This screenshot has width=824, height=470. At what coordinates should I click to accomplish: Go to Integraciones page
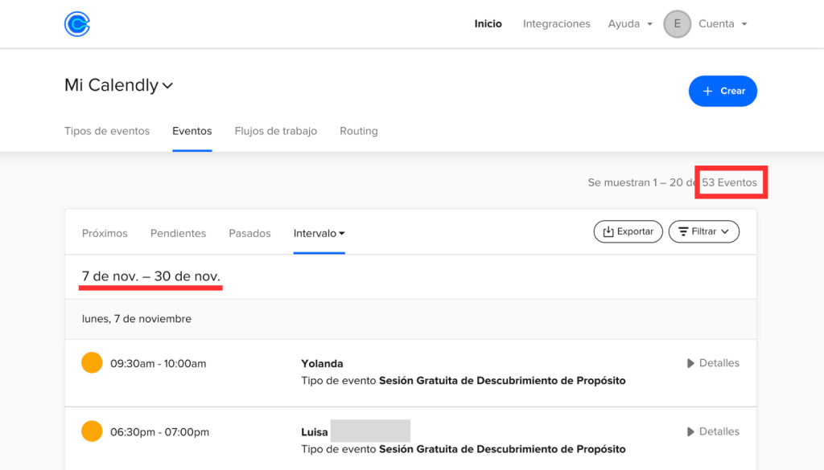click(x=556, y=24)
